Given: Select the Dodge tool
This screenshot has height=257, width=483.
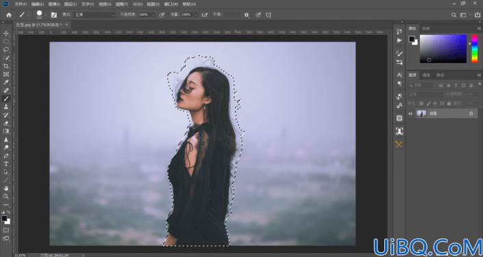Looking at the screenshot, I should coord(6,148).
